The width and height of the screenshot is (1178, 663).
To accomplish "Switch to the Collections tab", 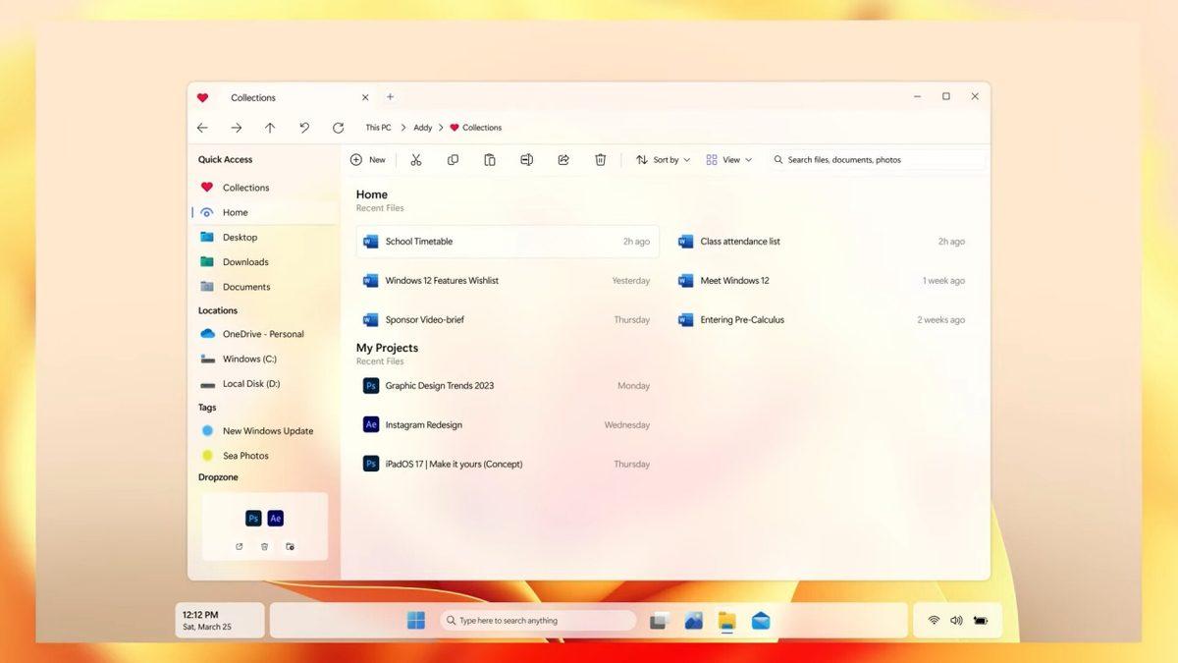I will 252,97.
